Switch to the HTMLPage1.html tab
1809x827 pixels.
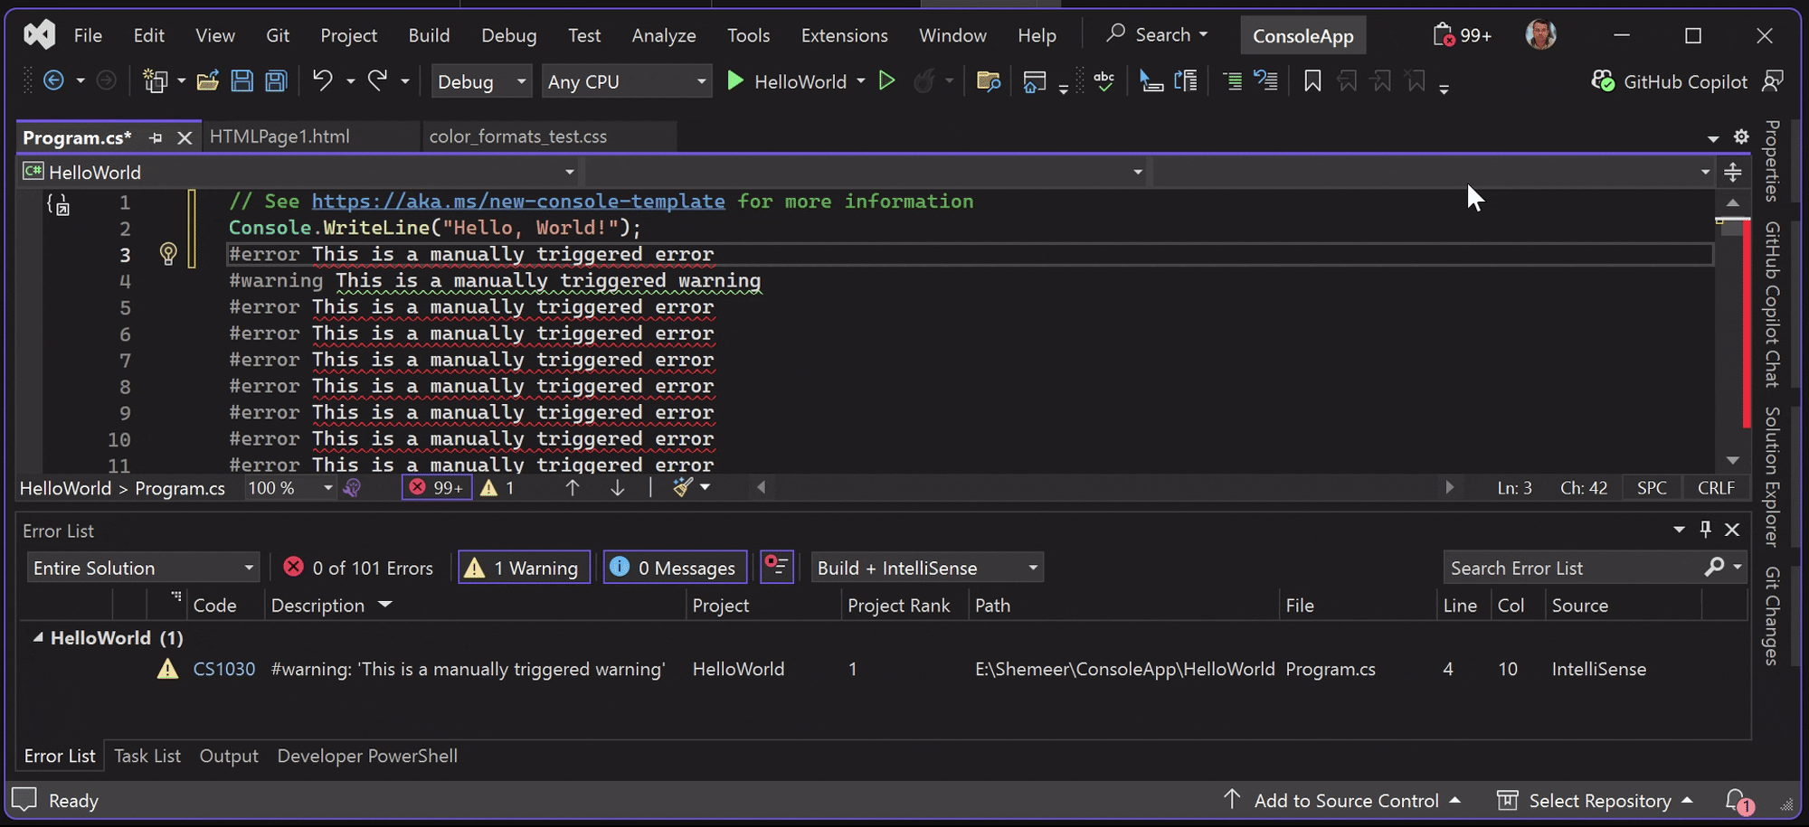click(279, 136)
